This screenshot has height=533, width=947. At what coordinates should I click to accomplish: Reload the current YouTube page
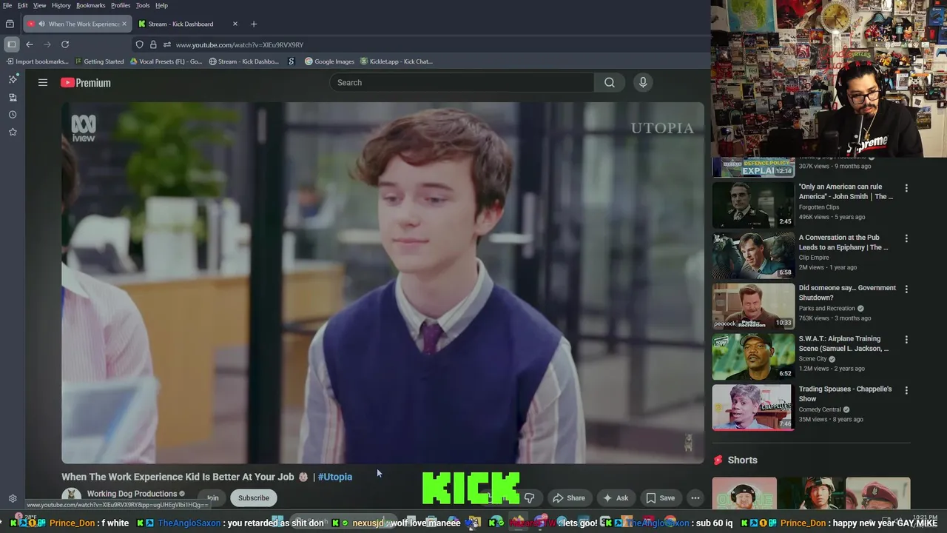click(65, 44)
